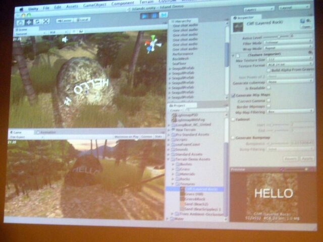The image size is (323, 242).
Task: Toggle Build Alpha From Grayscale checkbox
Action: pos(268,71)
